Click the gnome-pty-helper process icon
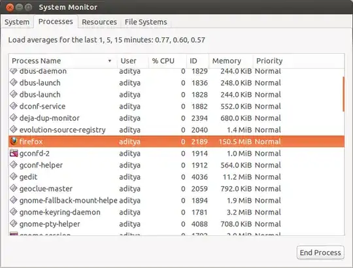The height and width of the screenshot is (268, 353). coord(14,224)
